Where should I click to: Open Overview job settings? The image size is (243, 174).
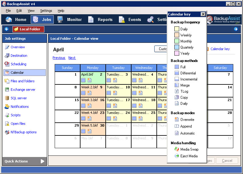(18, 47)
